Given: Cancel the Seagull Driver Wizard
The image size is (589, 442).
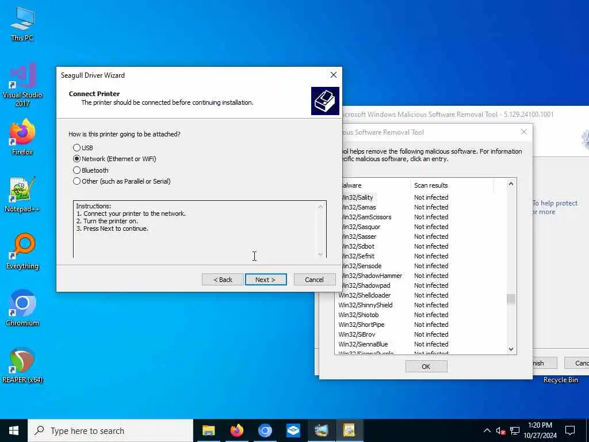Looking at the screenshot, I should click(315, 280).
